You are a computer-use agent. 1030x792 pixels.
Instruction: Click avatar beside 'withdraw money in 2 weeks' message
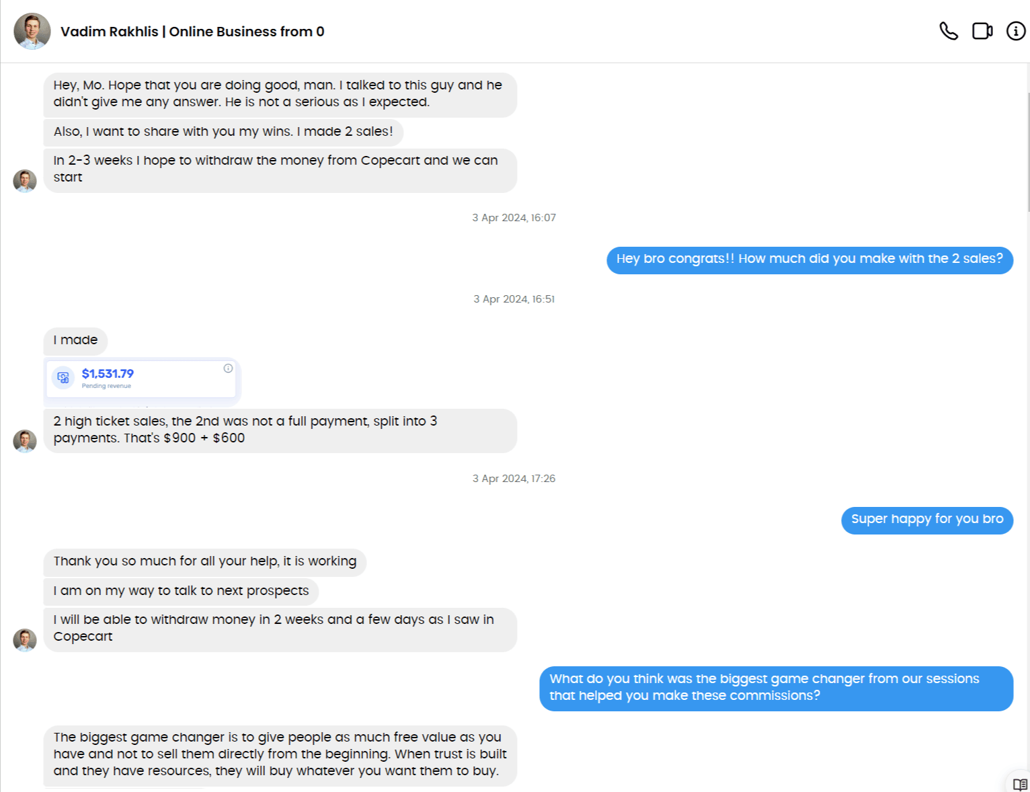(x=25, y=640)
